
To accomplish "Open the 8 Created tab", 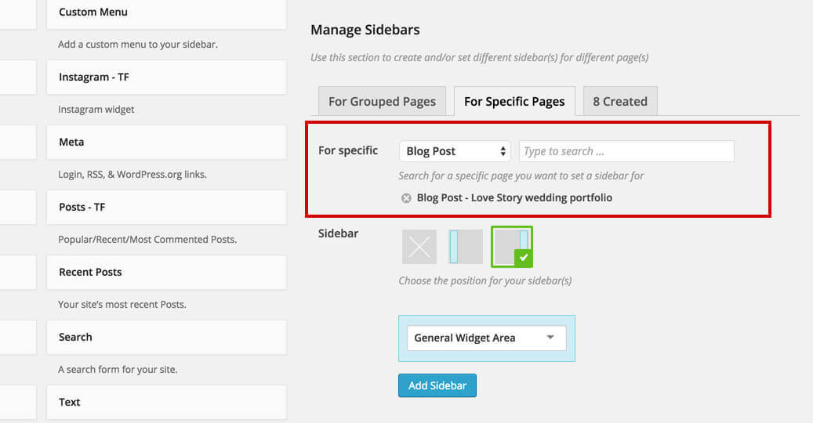I will click(619, 101).
